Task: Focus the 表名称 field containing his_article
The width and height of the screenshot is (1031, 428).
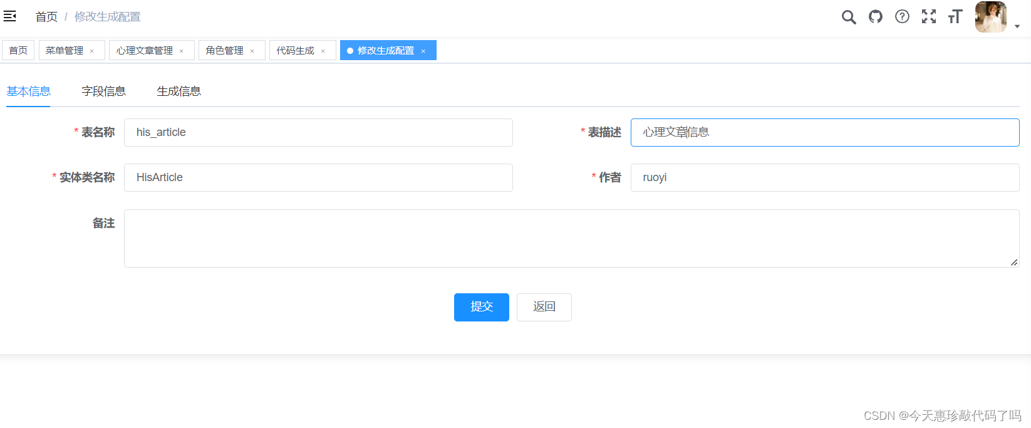Action: [x=318, y=132]
